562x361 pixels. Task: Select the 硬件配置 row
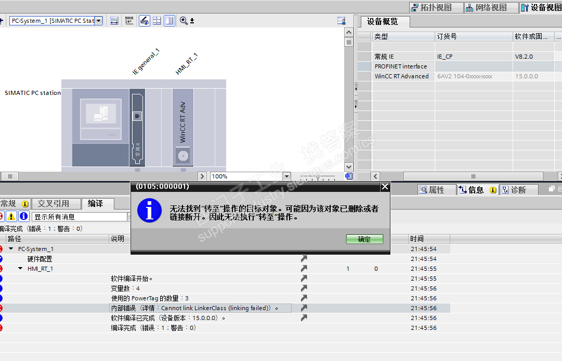225,259
